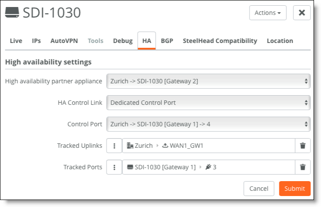The image size is (321, 207).
Task: Delete the Zurich WAN1_GW1 tracked uplink
Action: pos(303,146)
